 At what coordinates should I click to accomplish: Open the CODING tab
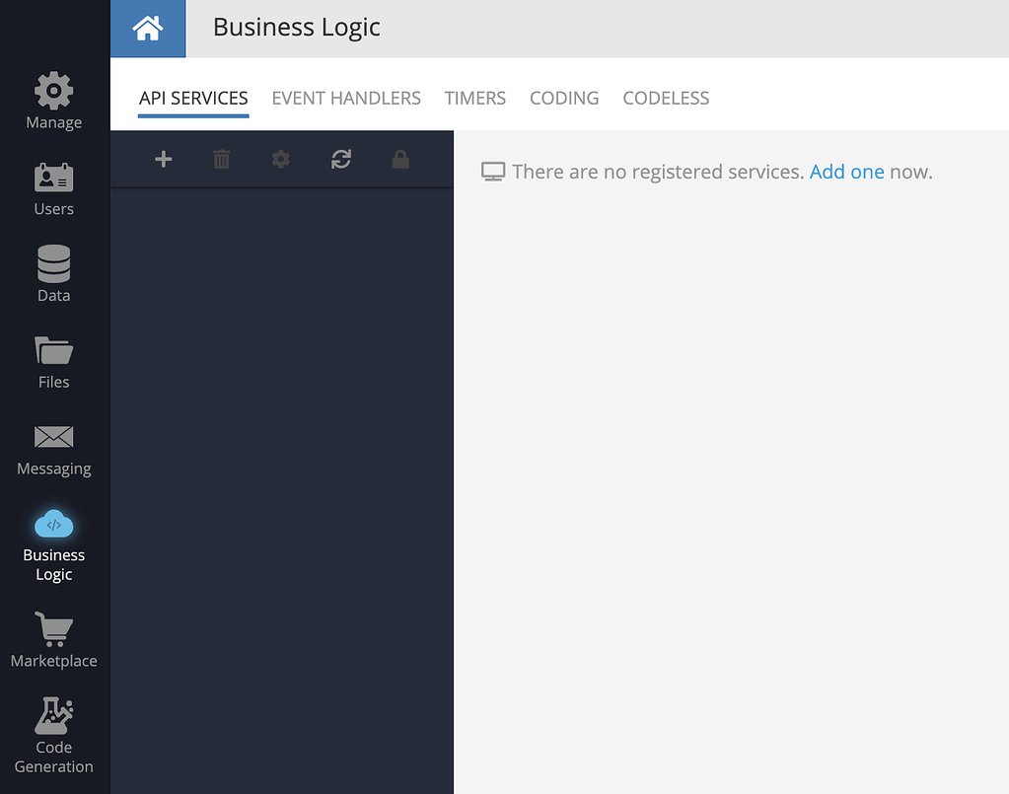point(564,98)
